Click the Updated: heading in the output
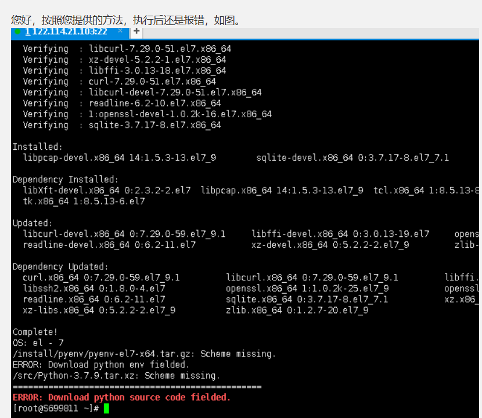The width and height of the screenshot is (482, 418). point(33,223)
